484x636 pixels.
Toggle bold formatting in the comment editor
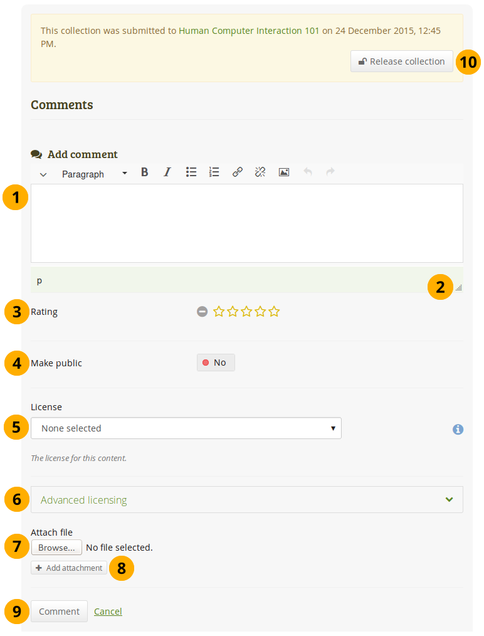point(145,172)
